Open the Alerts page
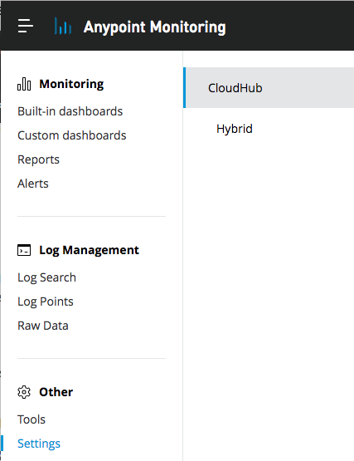The height and width of the screenshot is (461, 354). [33, 184]
